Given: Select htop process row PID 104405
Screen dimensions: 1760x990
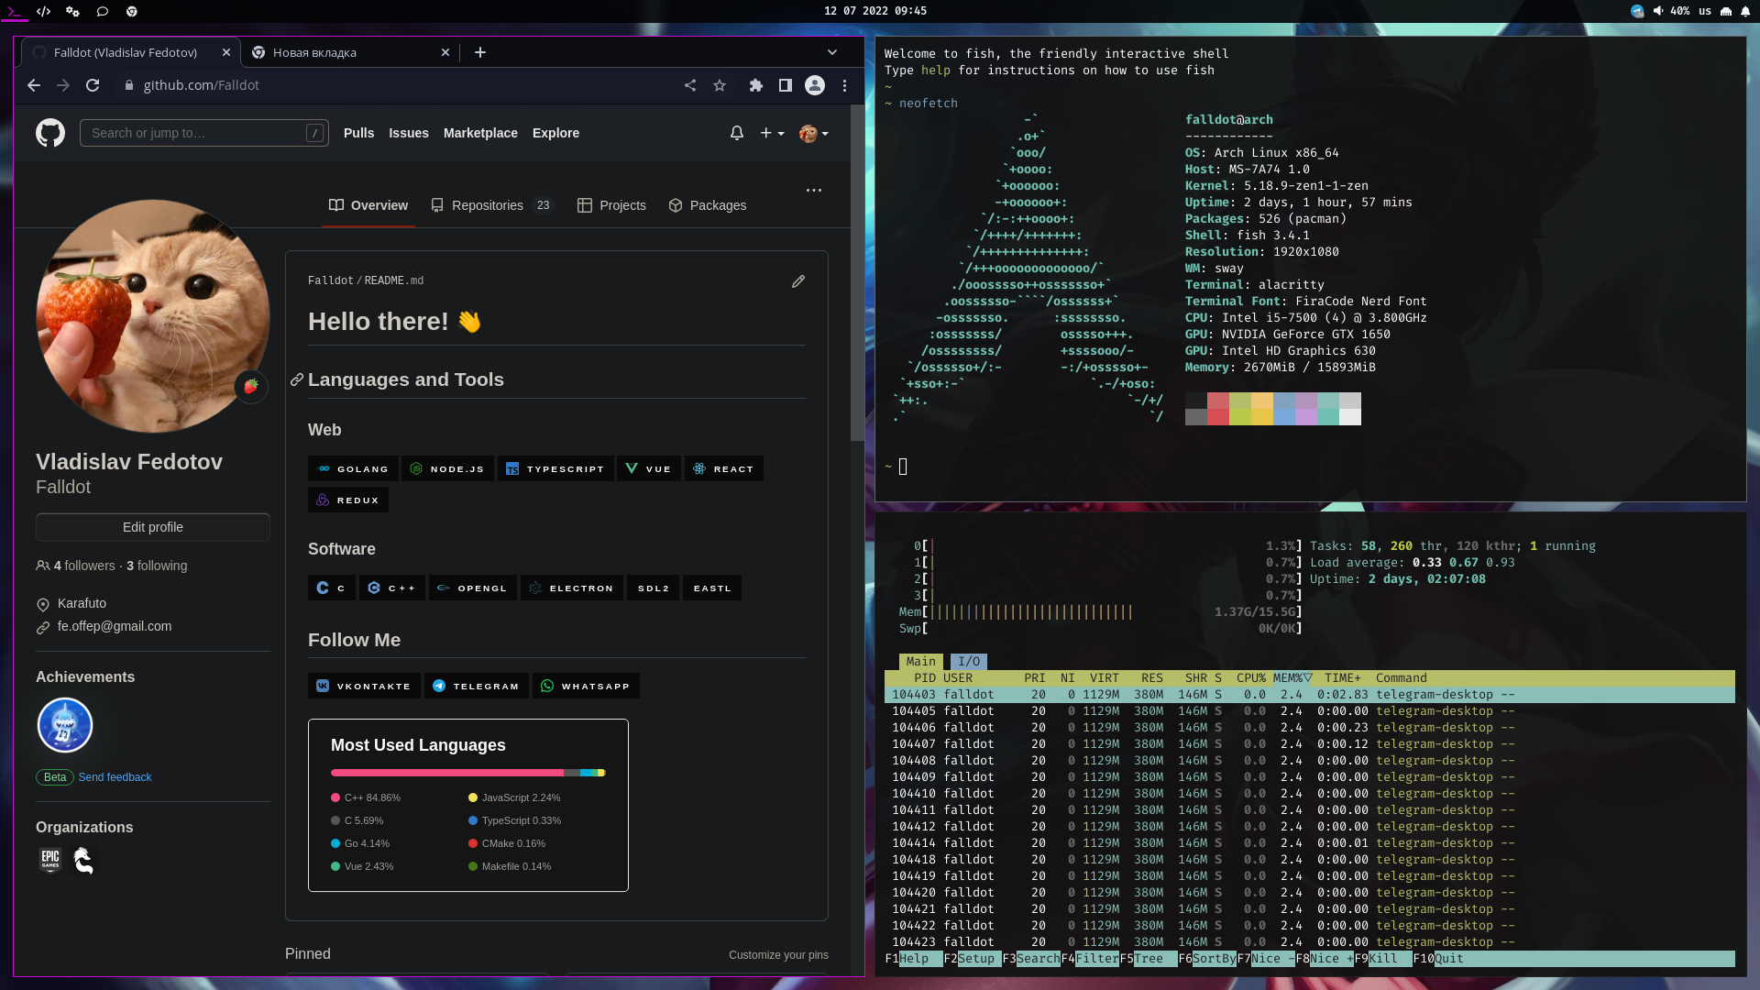Looking at the screenshot, I should click(x=1310, y=711).
